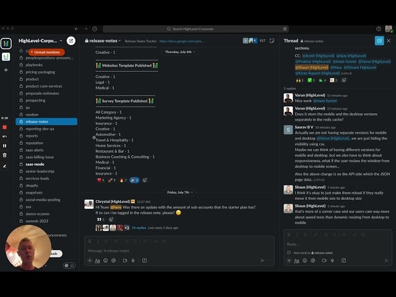This screenshot has height=297, width=396.
Task: Expand the Friday, July 7th date dropdown
Action: coord(178,192)
